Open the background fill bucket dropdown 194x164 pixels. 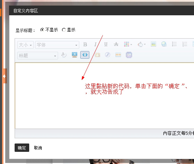[142, 44]
